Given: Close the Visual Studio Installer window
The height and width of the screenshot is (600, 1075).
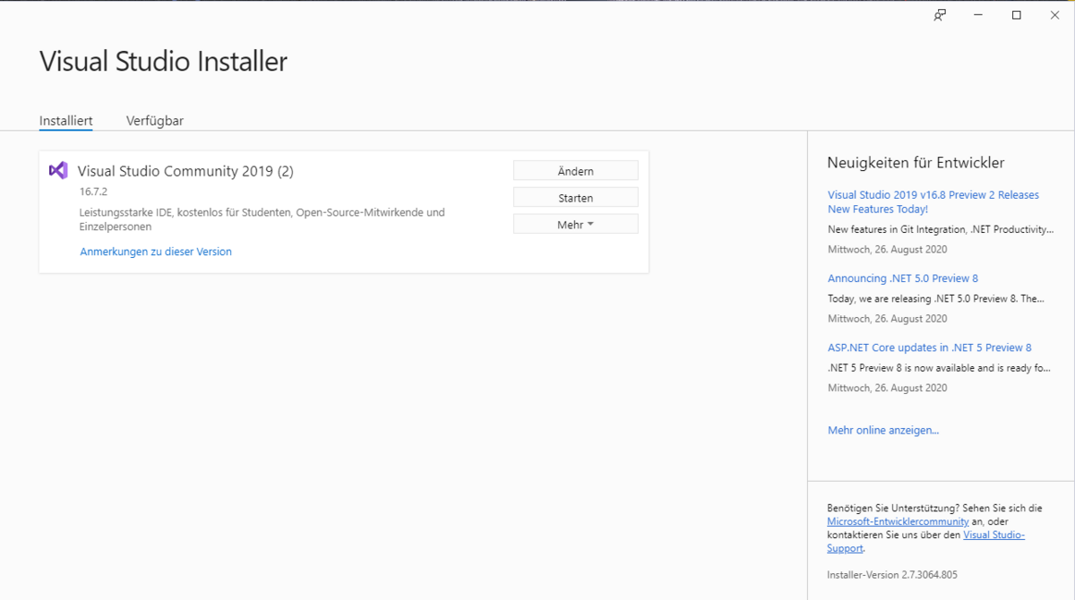Looking at the screenshot, I should (x=1054, y=15).
